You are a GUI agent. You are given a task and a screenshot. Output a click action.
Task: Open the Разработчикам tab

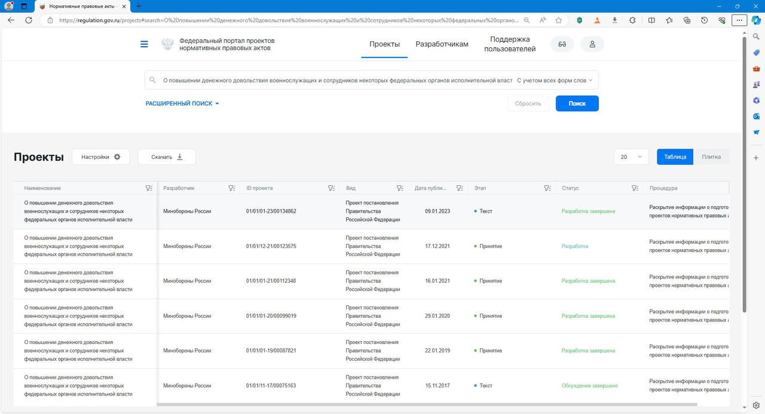tap(442, 44)
